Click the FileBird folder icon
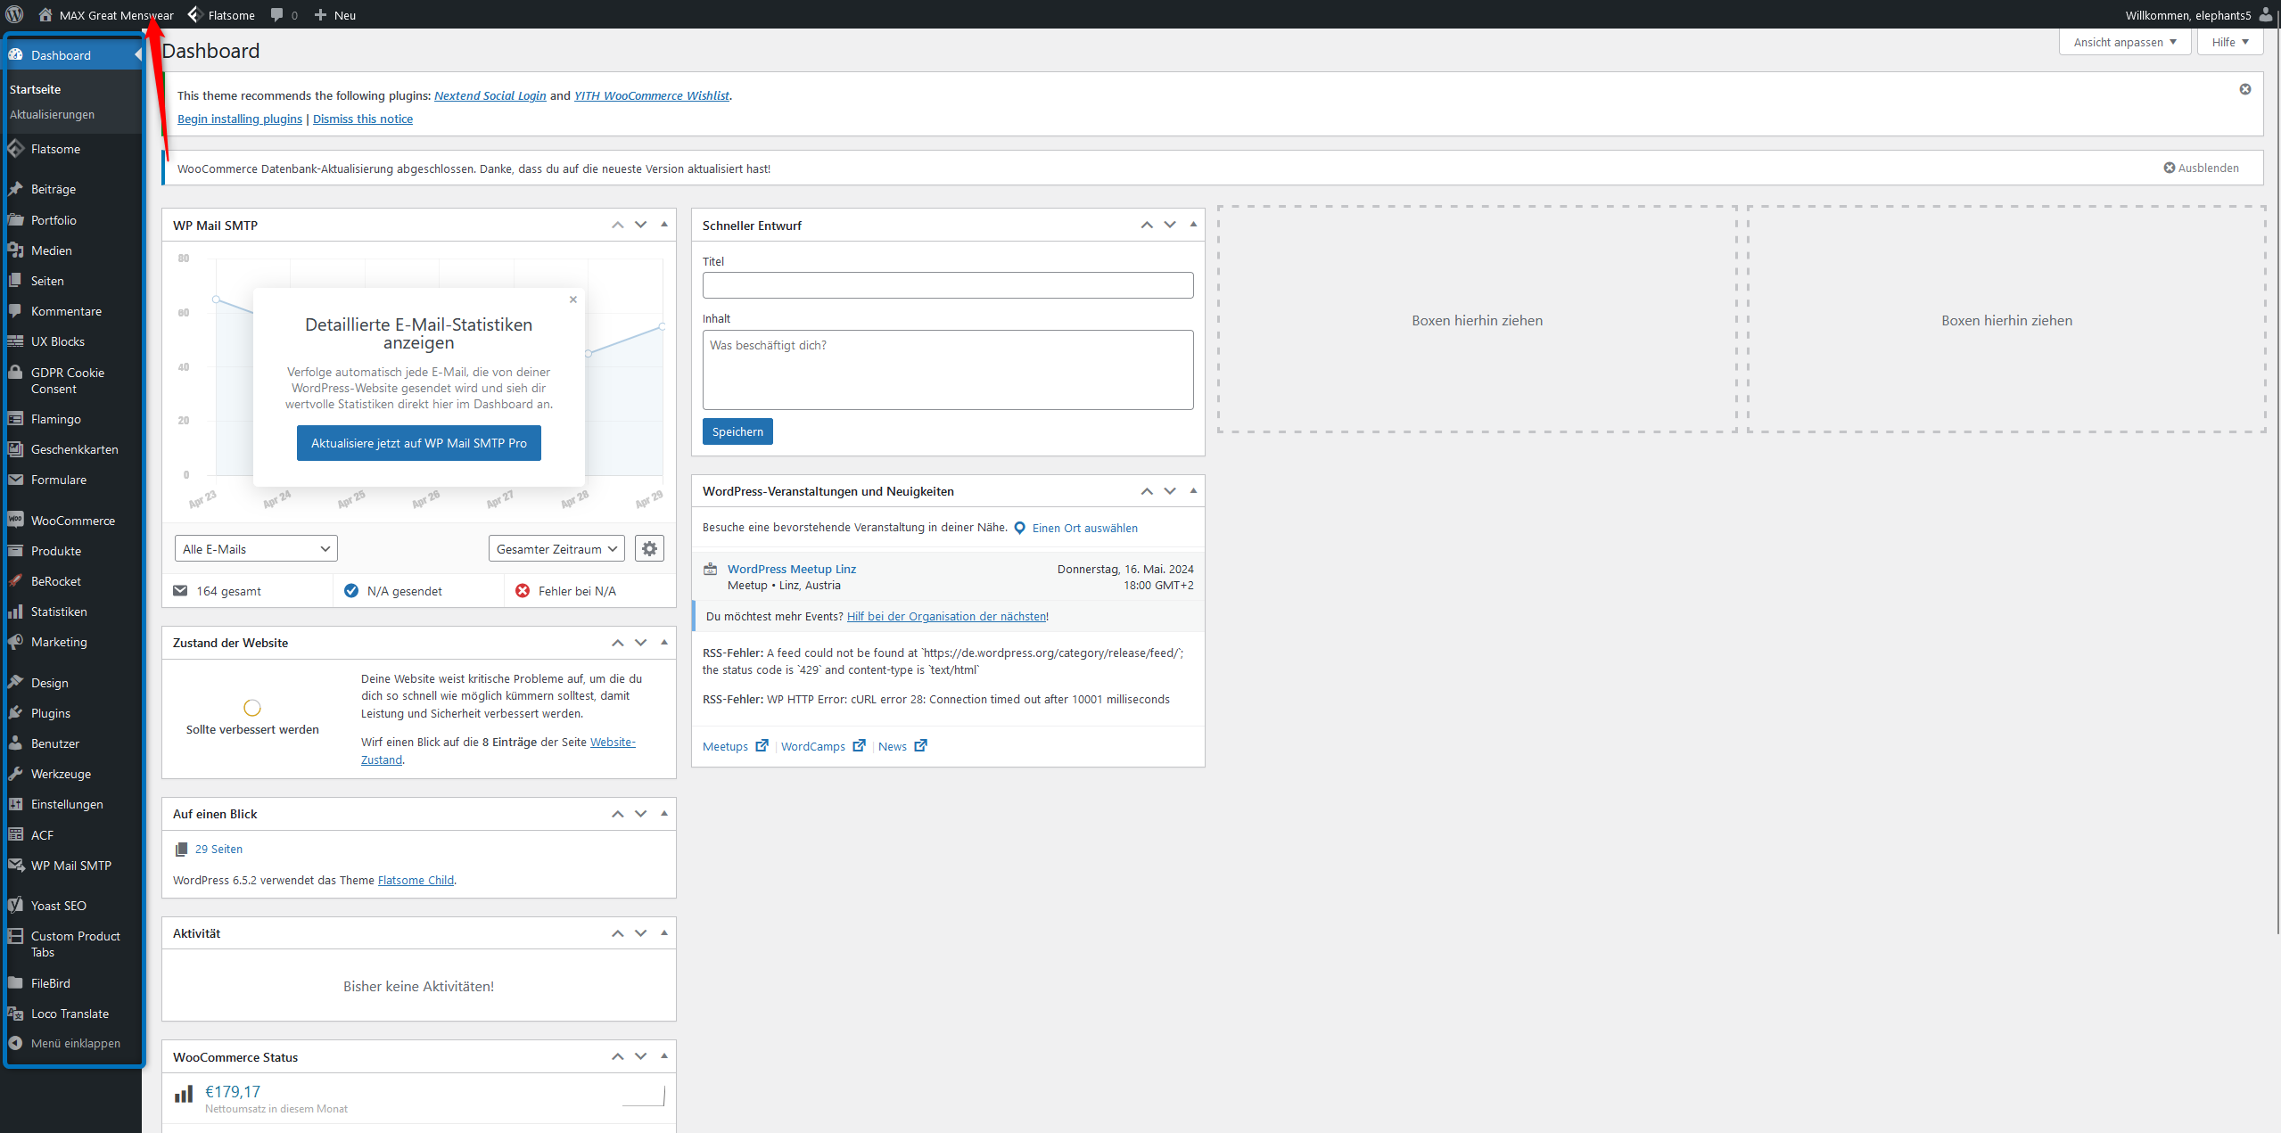This screenshot has width=2281, height=1133. tap(15, 982)
